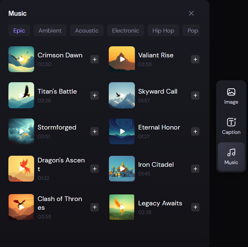Add Skyward Call using its plus button
This screenshot has height=247, width=248.
pos(195,96)
